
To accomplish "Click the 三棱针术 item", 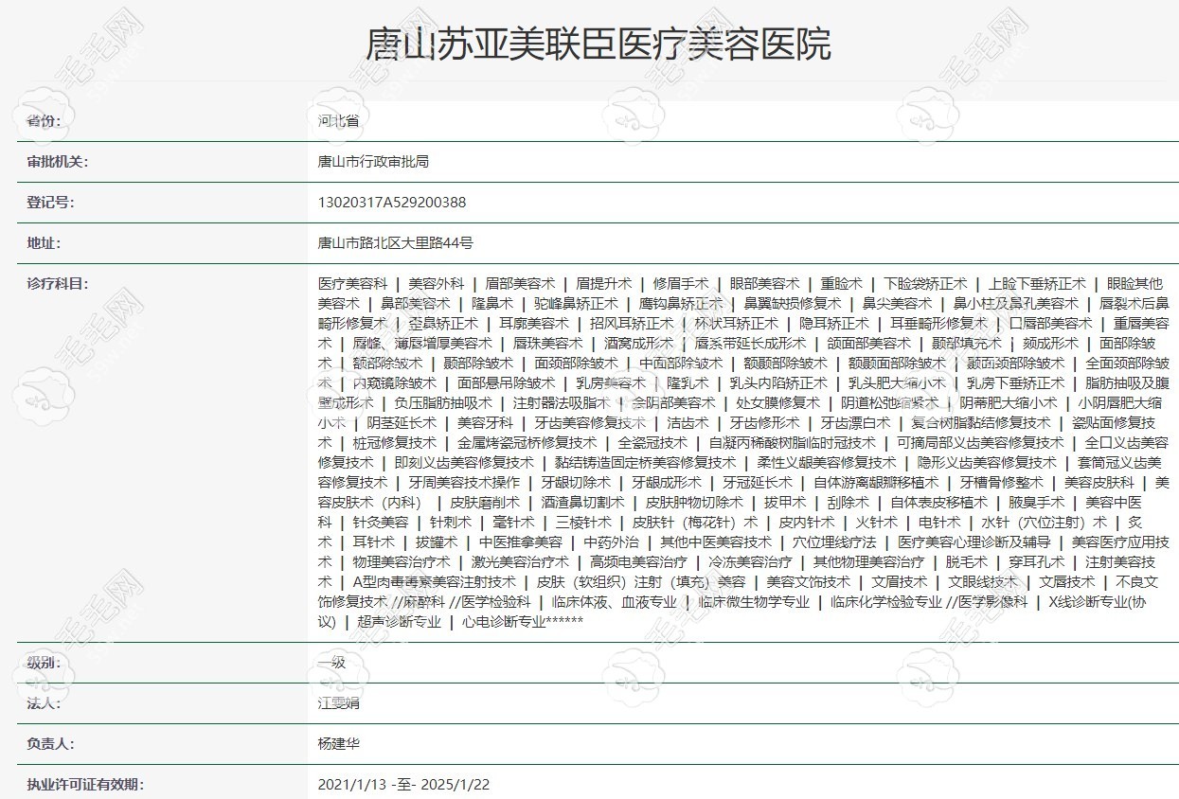I will tap(583, 523).
